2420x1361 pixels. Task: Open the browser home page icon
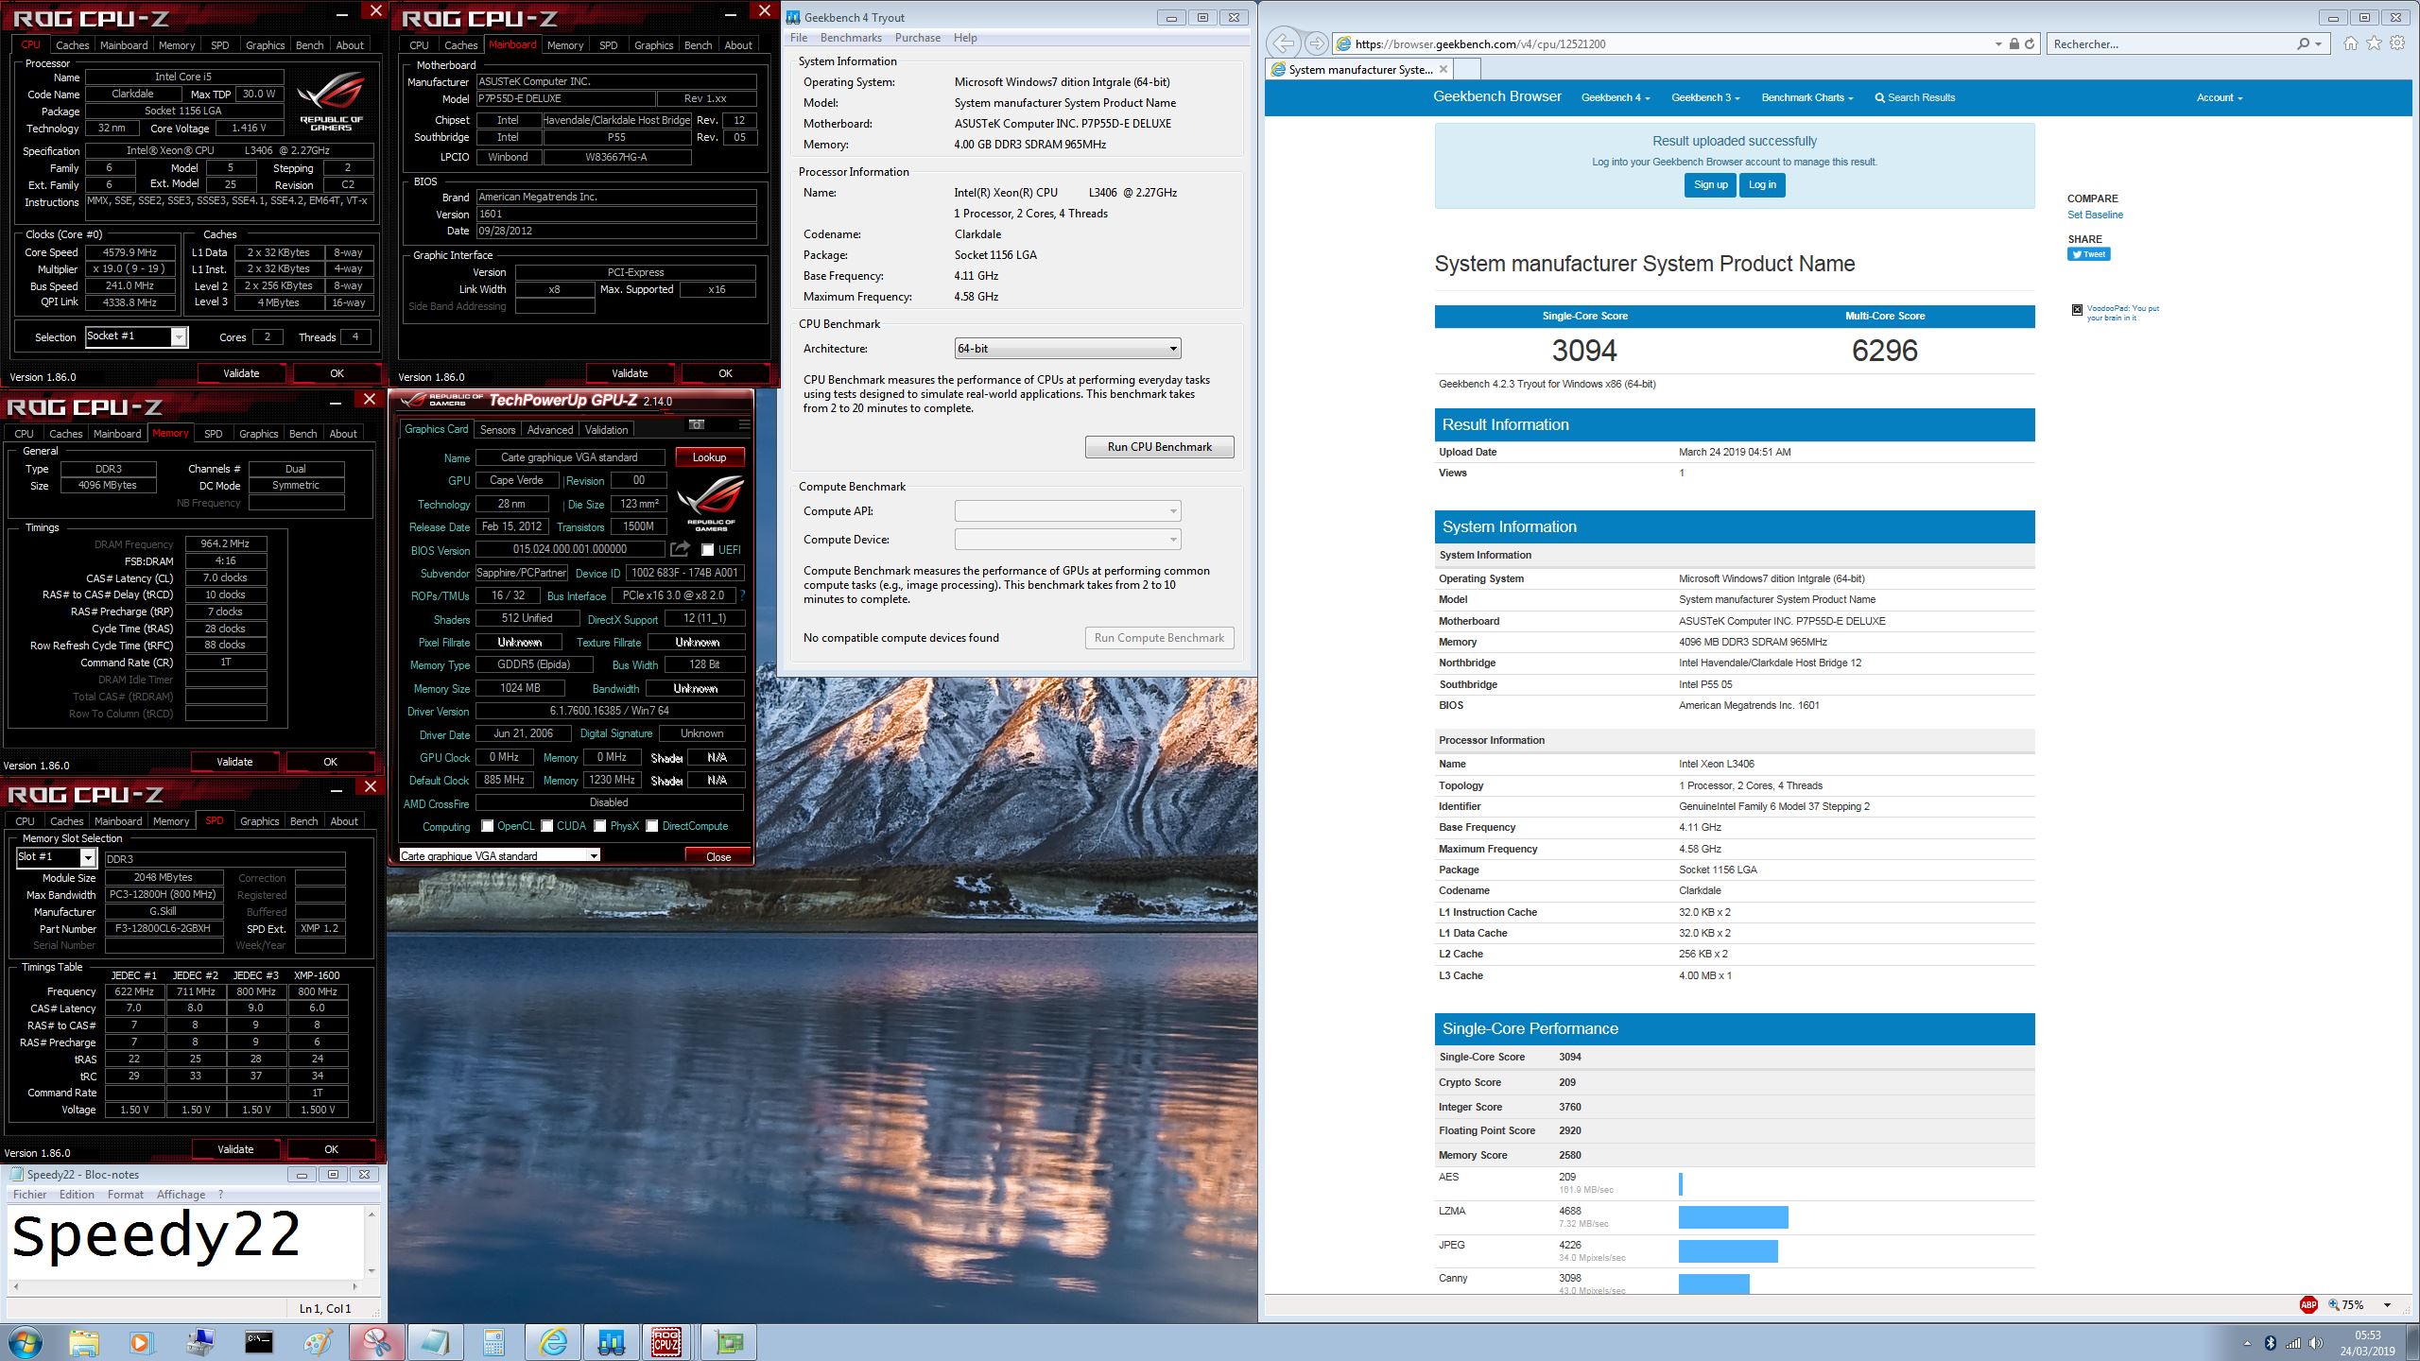point(2350,43)
